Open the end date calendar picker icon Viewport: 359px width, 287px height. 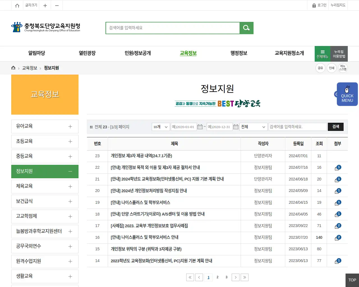[x=236, y=127]
